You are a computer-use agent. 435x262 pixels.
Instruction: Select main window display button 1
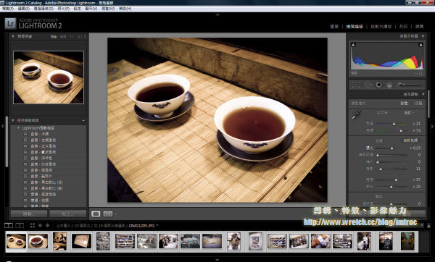point(9,225)
